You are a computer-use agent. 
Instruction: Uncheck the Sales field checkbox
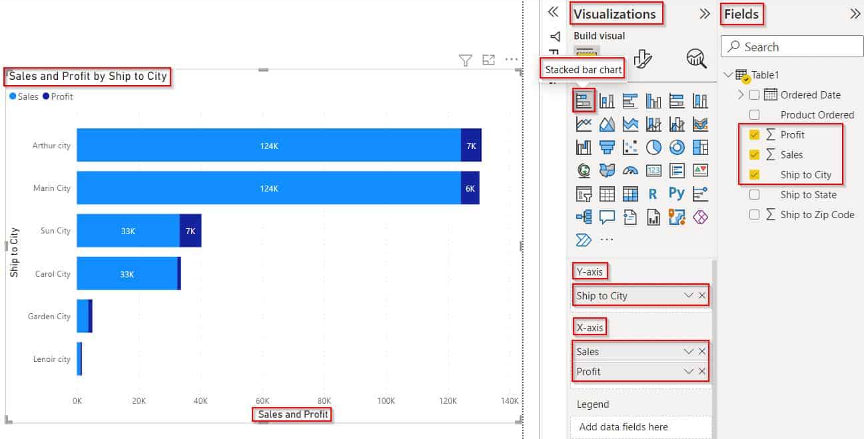click(x=754, y=155)
